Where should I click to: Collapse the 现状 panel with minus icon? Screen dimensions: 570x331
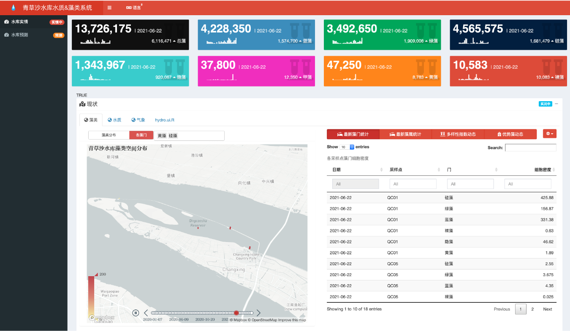556,104
